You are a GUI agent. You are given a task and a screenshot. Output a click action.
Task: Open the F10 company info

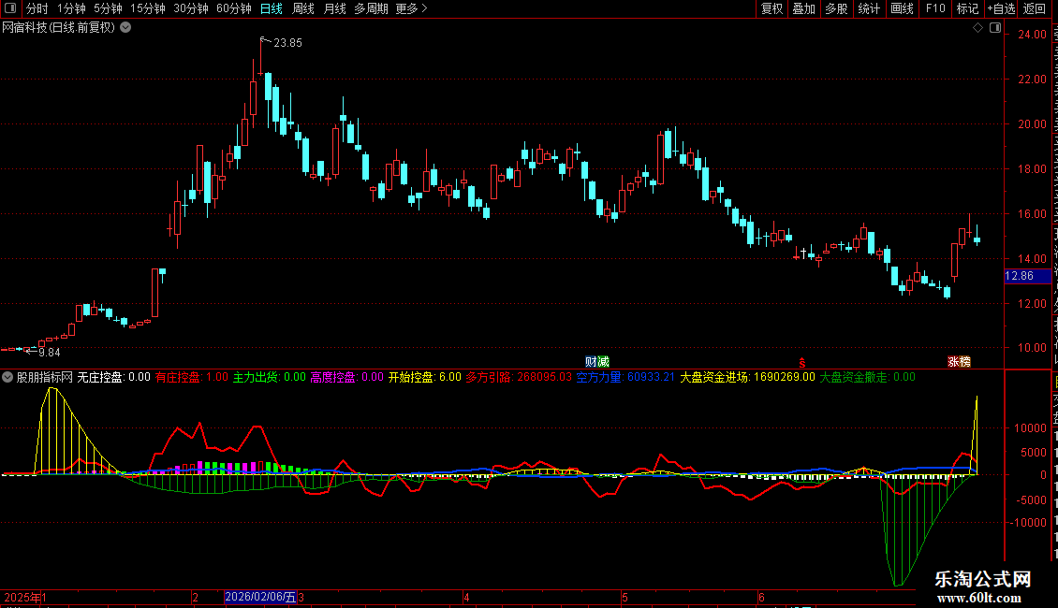pyautogui.click(x=935, y=8)
